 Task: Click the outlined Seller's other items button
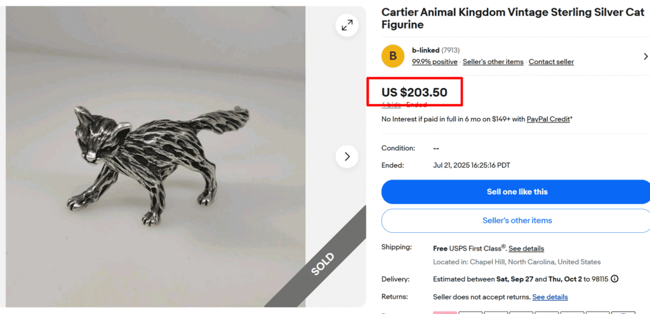click(x=517, y=220)
